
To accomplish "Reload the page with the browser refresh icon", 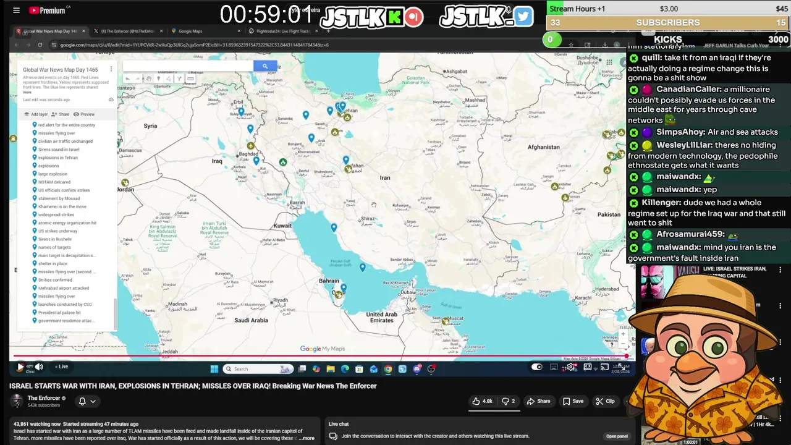I will click(40, 44).
